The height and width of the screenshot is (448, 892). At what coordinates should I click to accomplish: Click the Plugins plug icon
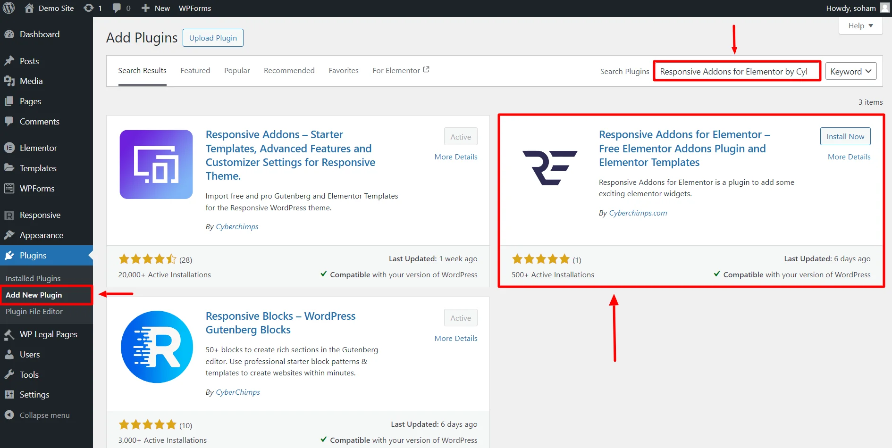tap(9, 256)
